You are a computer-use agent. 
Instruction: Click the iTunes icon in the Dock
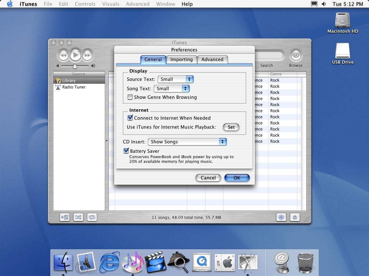click(133, 262)
